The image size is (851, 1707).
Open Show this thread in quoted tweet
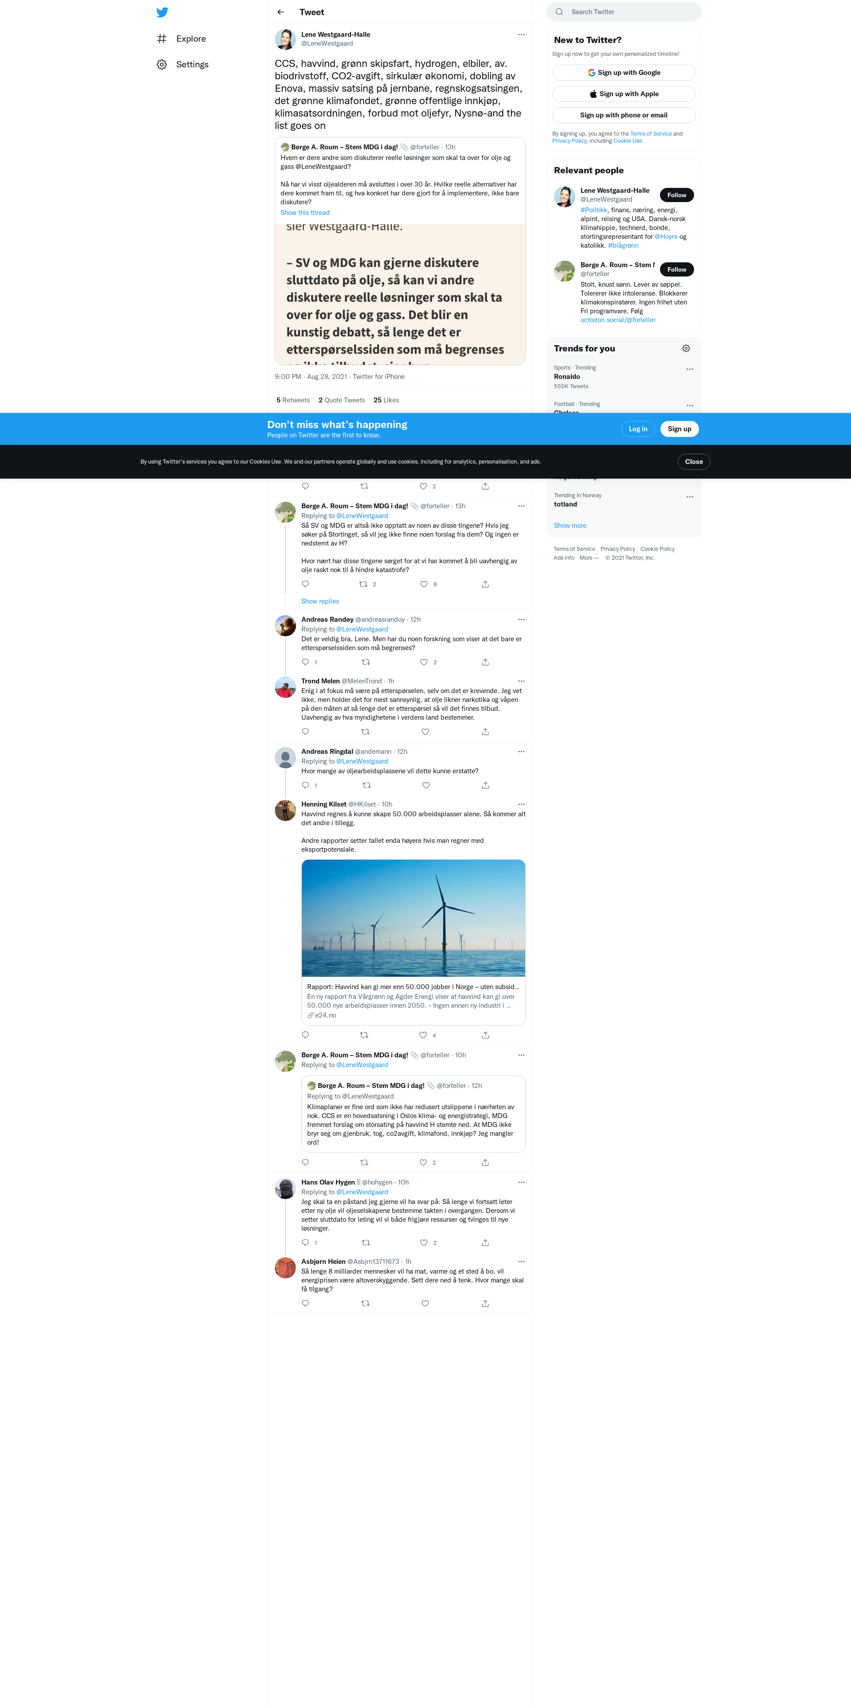[x=305, y=213]
